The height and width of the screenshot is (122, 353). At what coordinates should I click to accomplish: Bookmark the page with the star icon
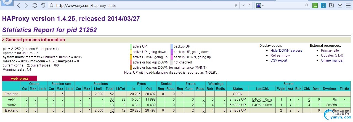click(51, 5)
